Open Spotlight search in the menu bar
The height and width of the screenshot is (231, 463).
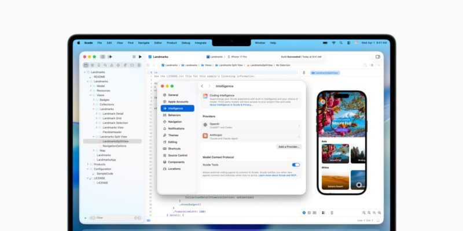pyautogui.click(x=341, y=43)
